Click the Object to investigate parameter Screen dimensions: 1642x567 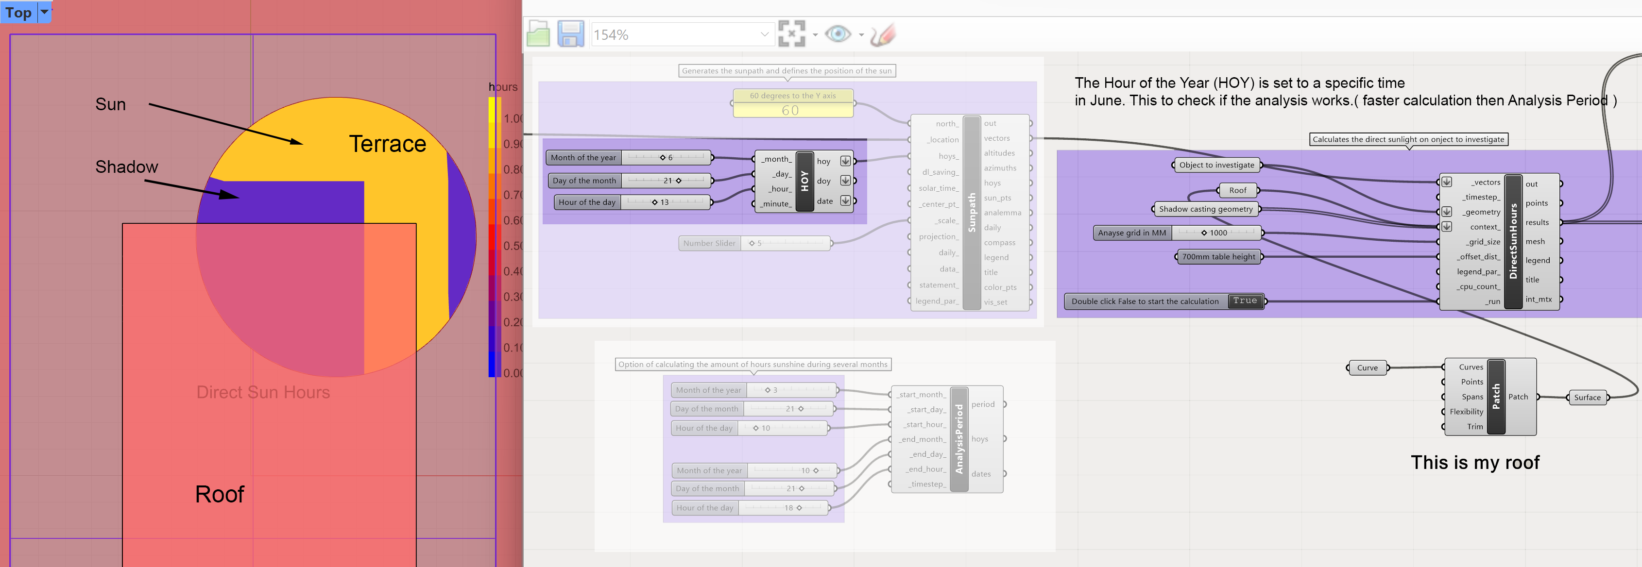click(1216, 165)
